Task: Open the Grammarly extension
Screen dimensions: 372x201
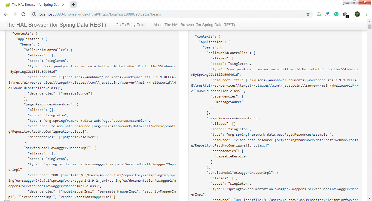Action: 336,14
